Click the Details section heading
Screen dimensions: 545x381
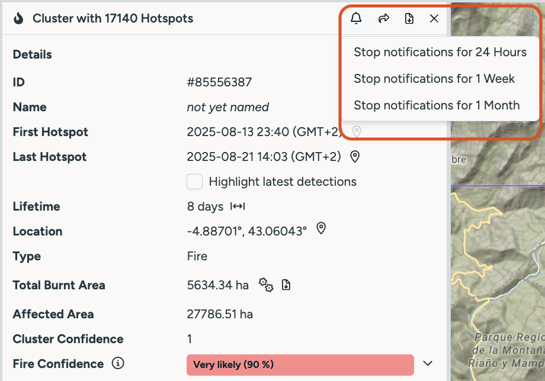pyautogui.click(x=33, y=54)
